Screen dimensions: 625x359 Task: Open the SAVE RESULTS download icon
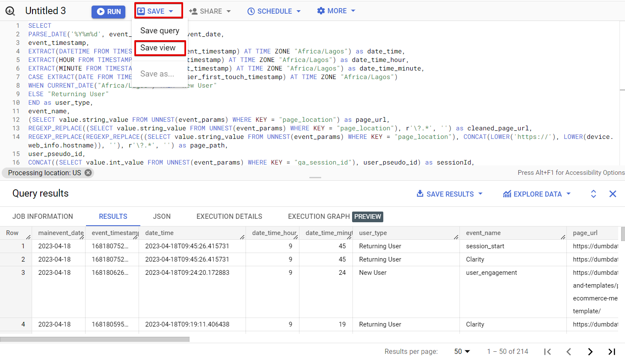pyautogui.click(x=420, y=194)
